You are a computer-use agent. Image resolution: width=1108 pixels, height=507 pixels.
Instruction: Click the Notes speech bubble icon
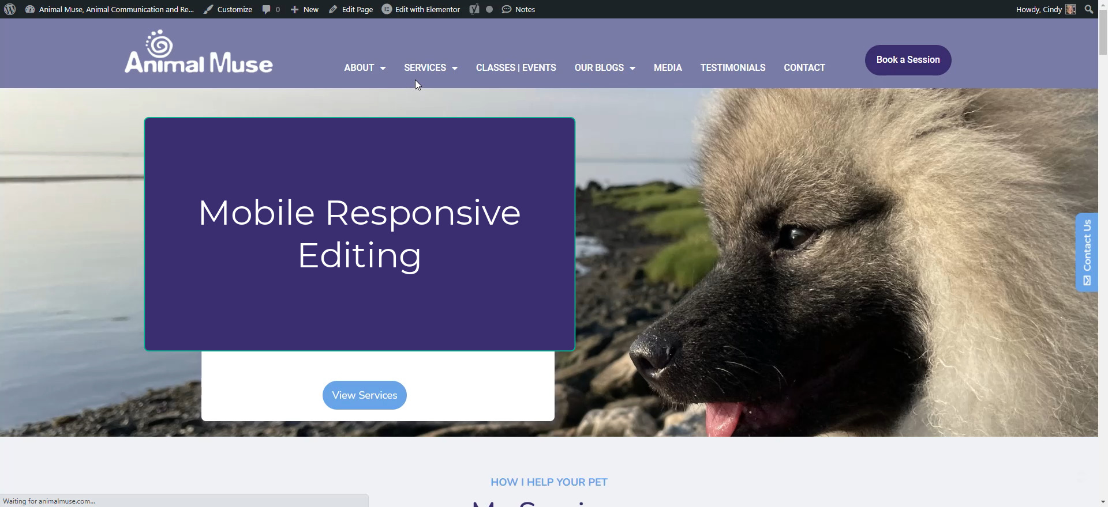pyautogui.click(x=507, y=9)
